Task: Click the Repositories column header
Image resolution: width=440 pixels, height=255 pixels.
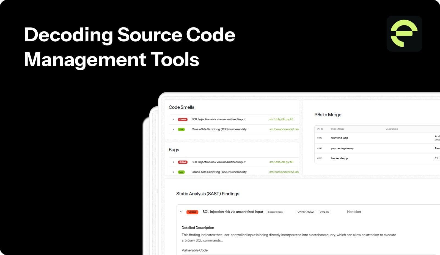Action: click(x=337, y=129)
